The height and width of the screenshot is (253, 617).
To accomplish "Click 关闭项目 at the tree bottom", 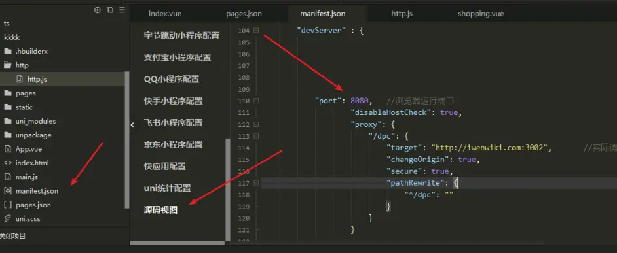I will (x=12, y=236).
